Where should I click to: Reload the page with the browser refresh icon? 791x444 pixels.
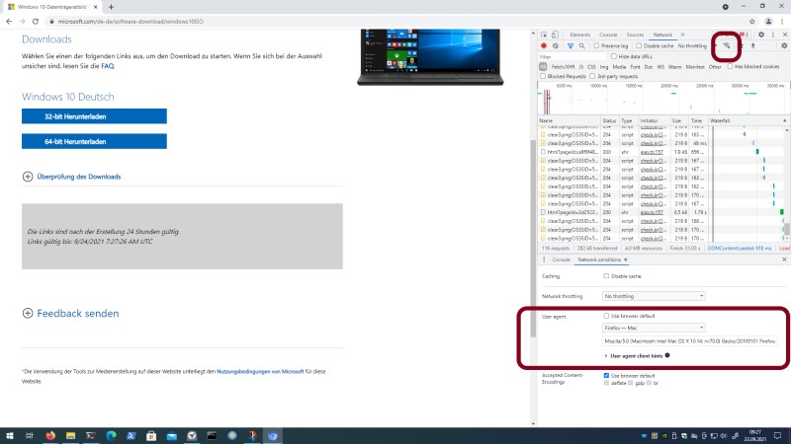click(x=36, y=22)
